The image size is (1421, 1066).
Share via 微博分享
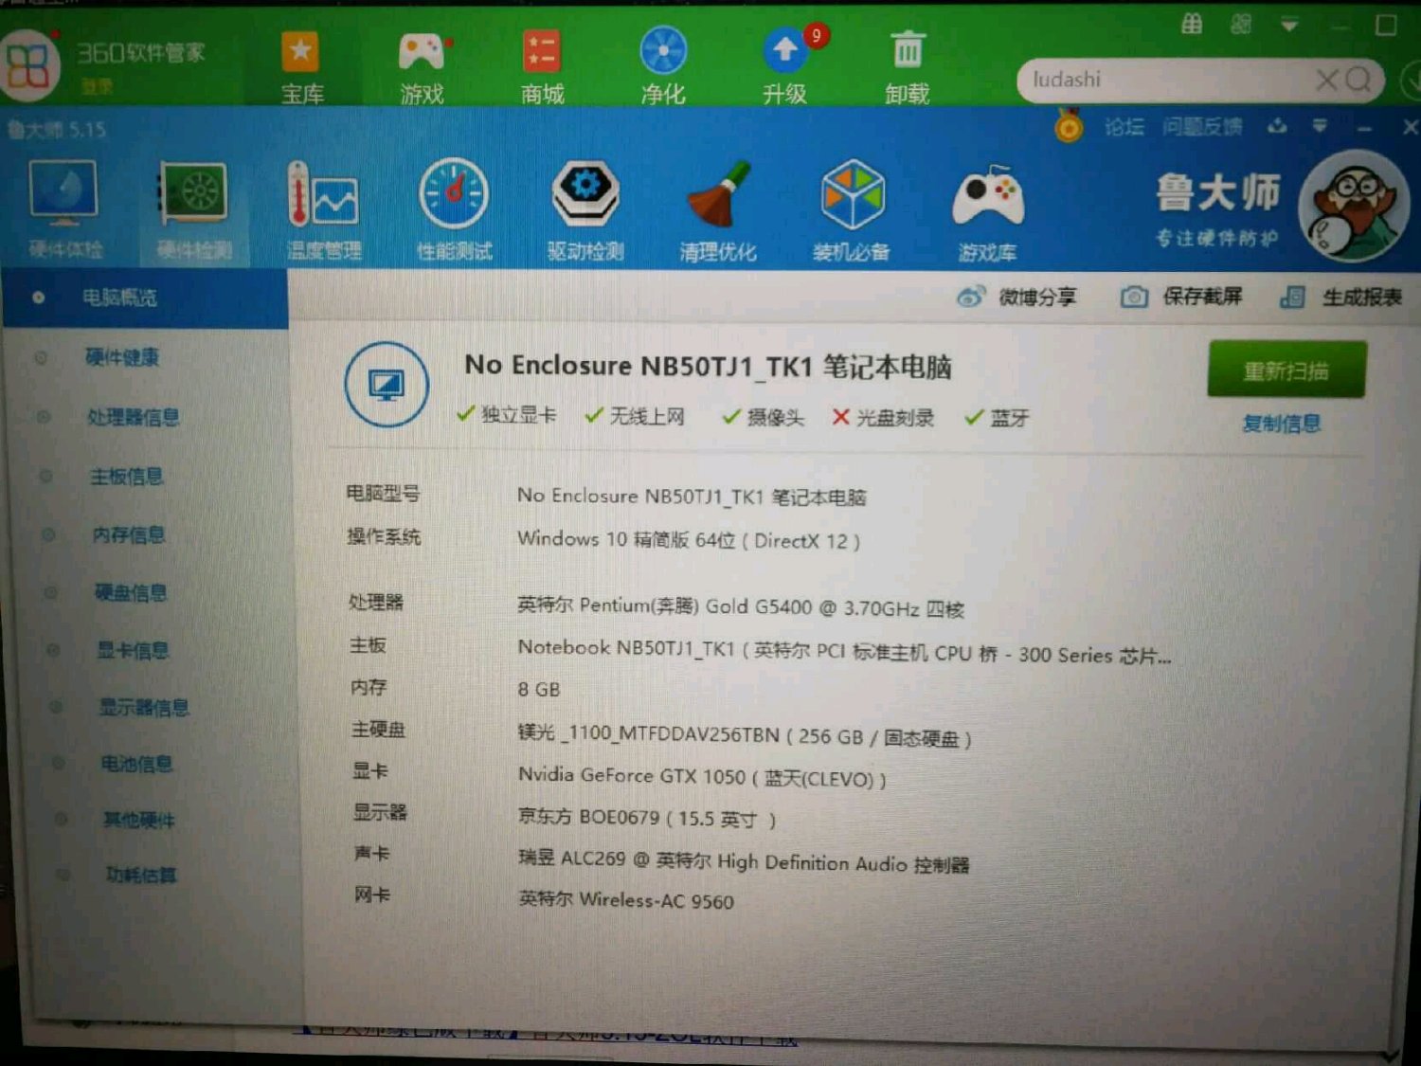pos(1016,298)
